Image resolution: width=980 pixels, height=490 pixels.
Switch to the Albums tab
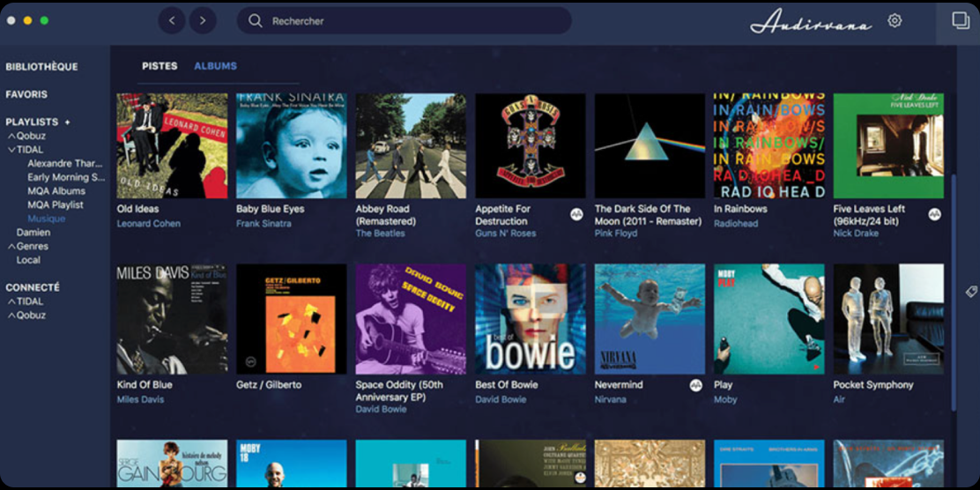215,66
